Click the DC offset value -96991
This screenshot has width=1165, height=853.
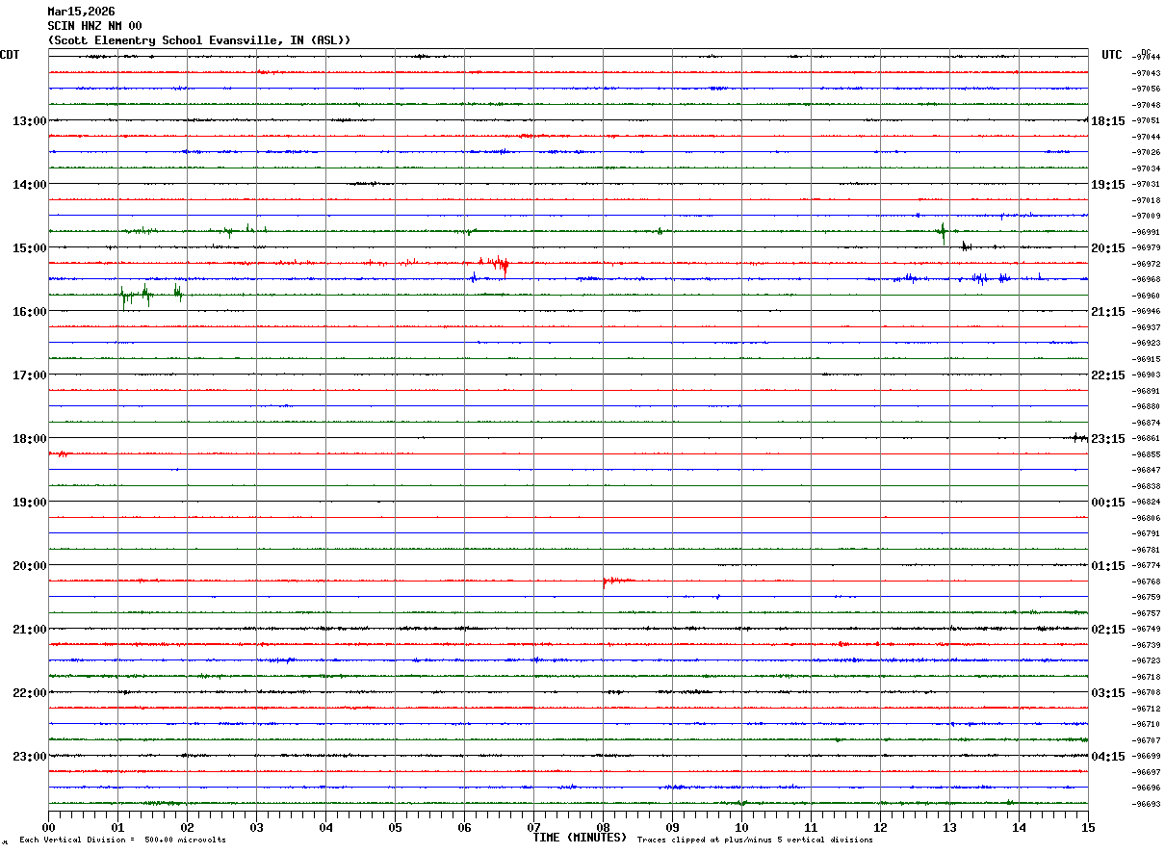pyautogui.click(x=1146, y=232)
